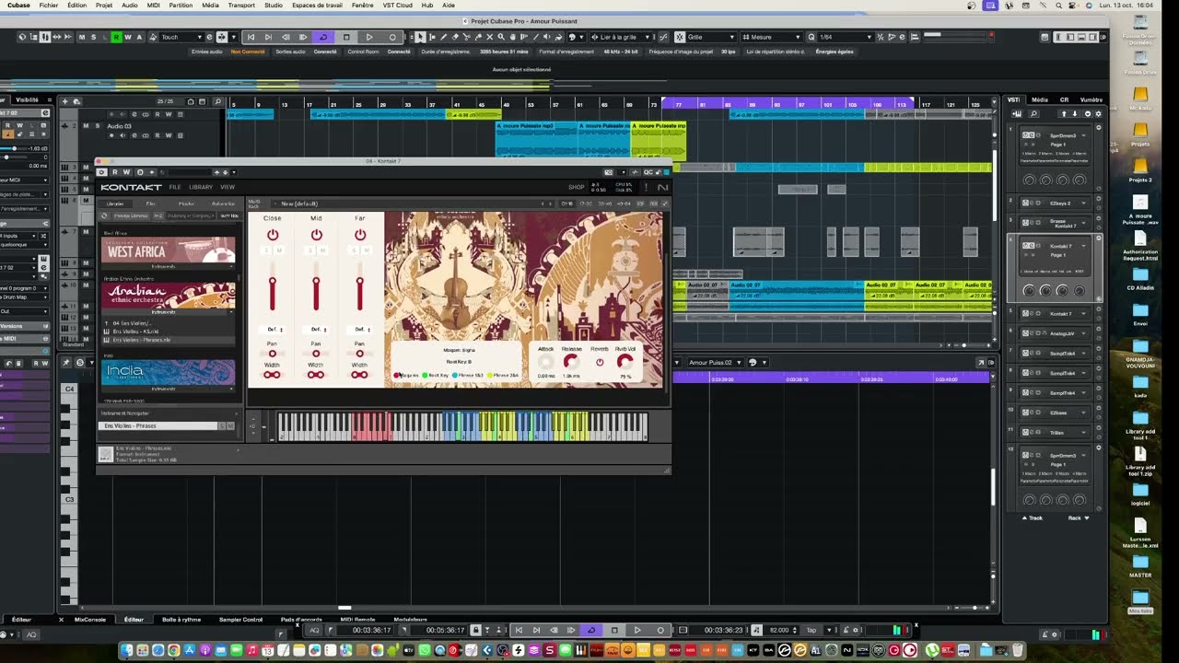Open the Mesure grid type dropdown
This screenshot has height=663, width=1179.
click(772, 37)
